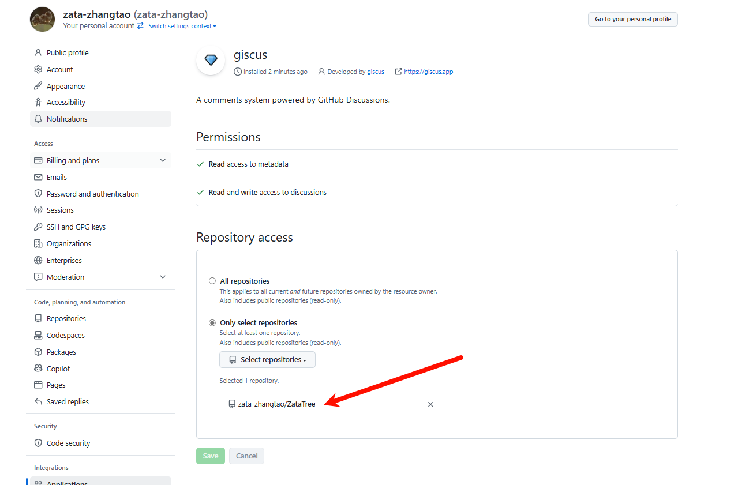Click the Copilot icon in sidebar
This screenshot has width=738, height=485.
[38, 369]
